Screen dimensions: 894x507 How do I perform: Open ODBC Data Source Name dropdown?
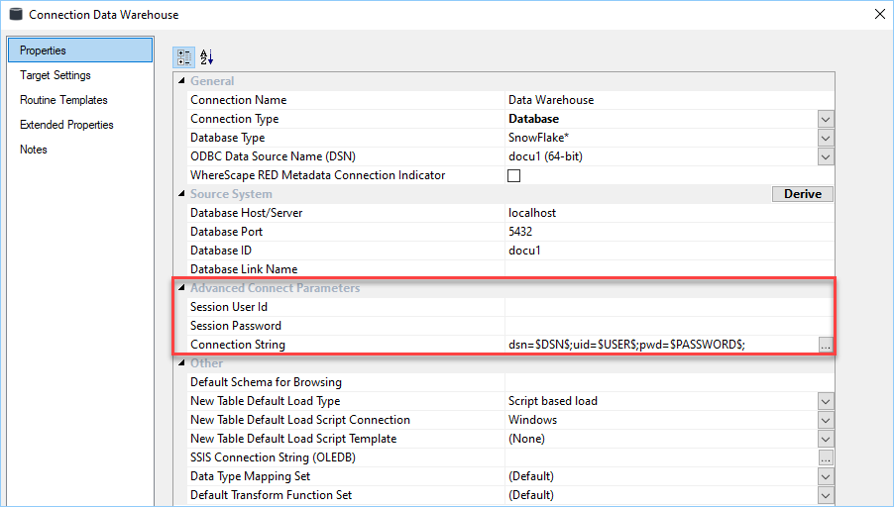(826, 156)
